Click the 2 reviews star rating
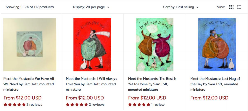This screenshot has height=111, width=248. tap(77, 105)
